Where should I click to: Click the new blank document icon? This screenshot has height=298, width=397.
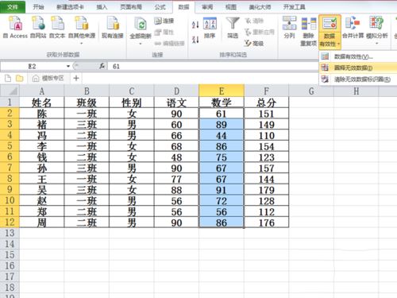point(8,78)
